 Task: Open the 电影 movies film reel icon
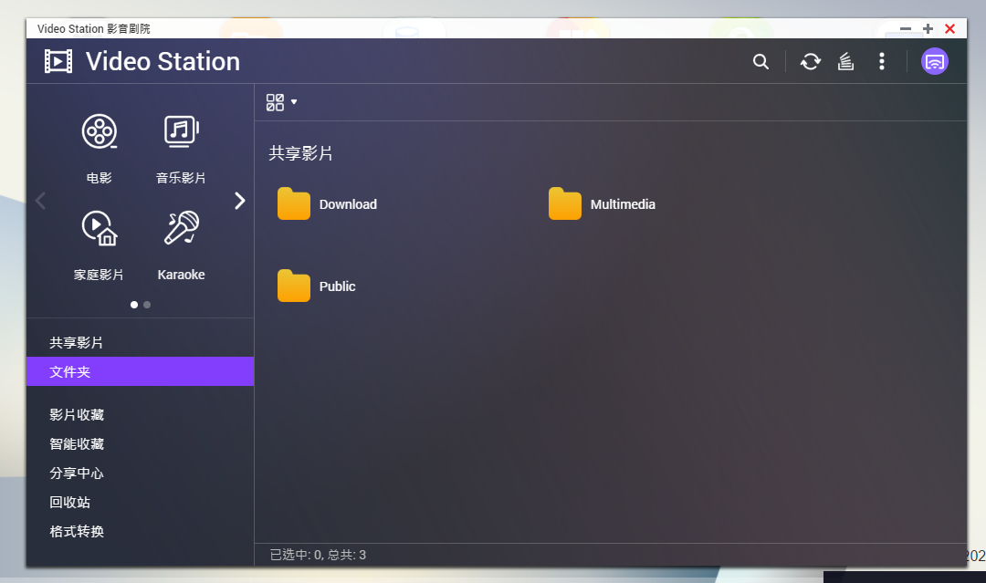pyautogui.click(x=100, y=131)
